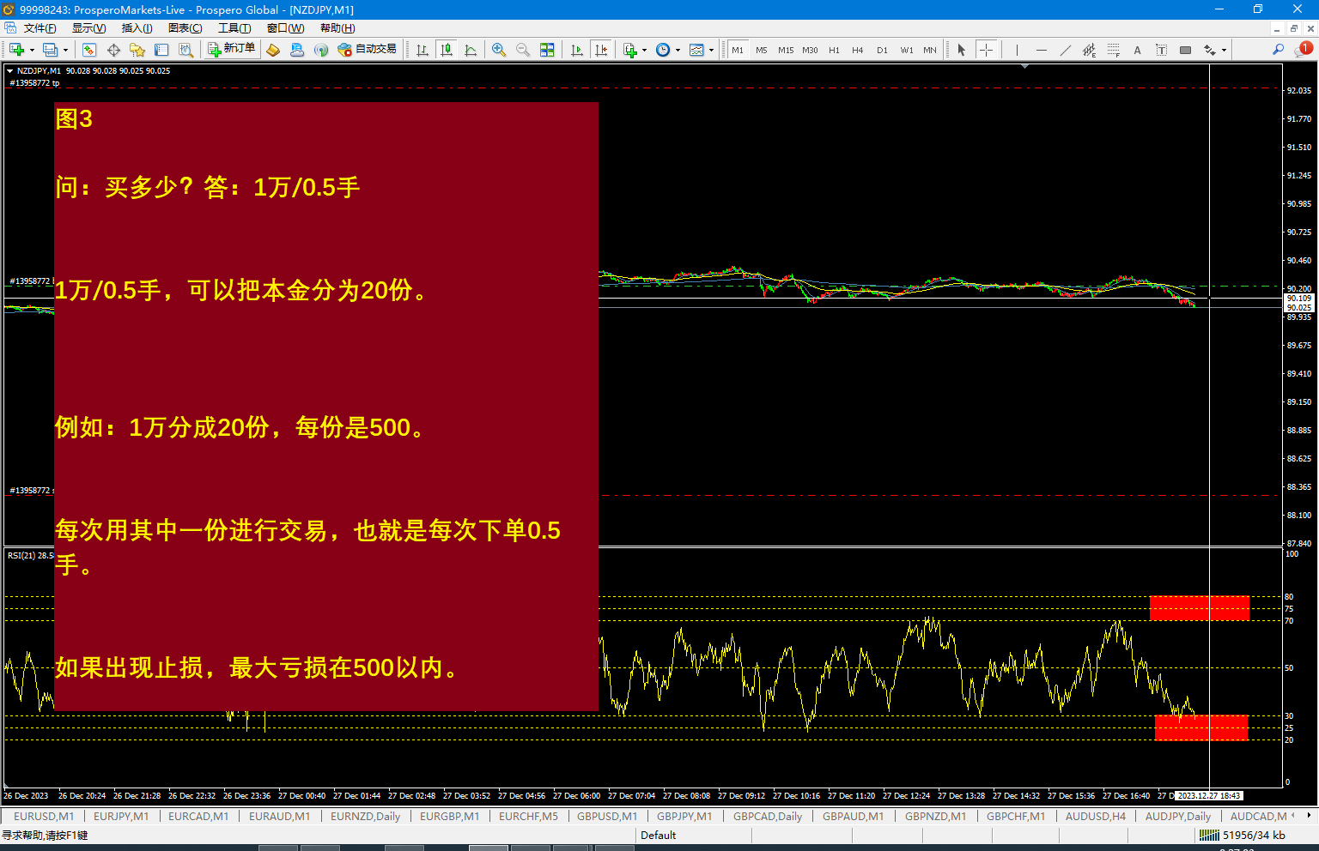This screenshot has height=851, width=1319.
Task: Switch chart to candlestick display
Action: click(447, 50)
